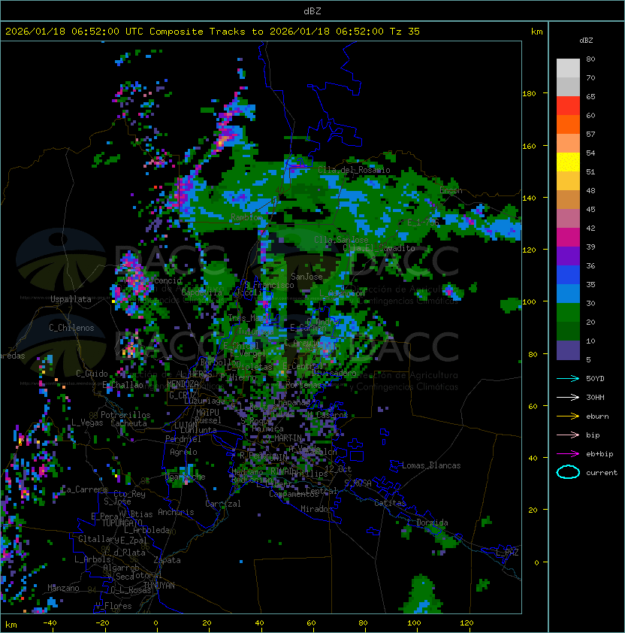Click the '30HM' legend label
Screen dimensions: 625x633
click(595, 397)
